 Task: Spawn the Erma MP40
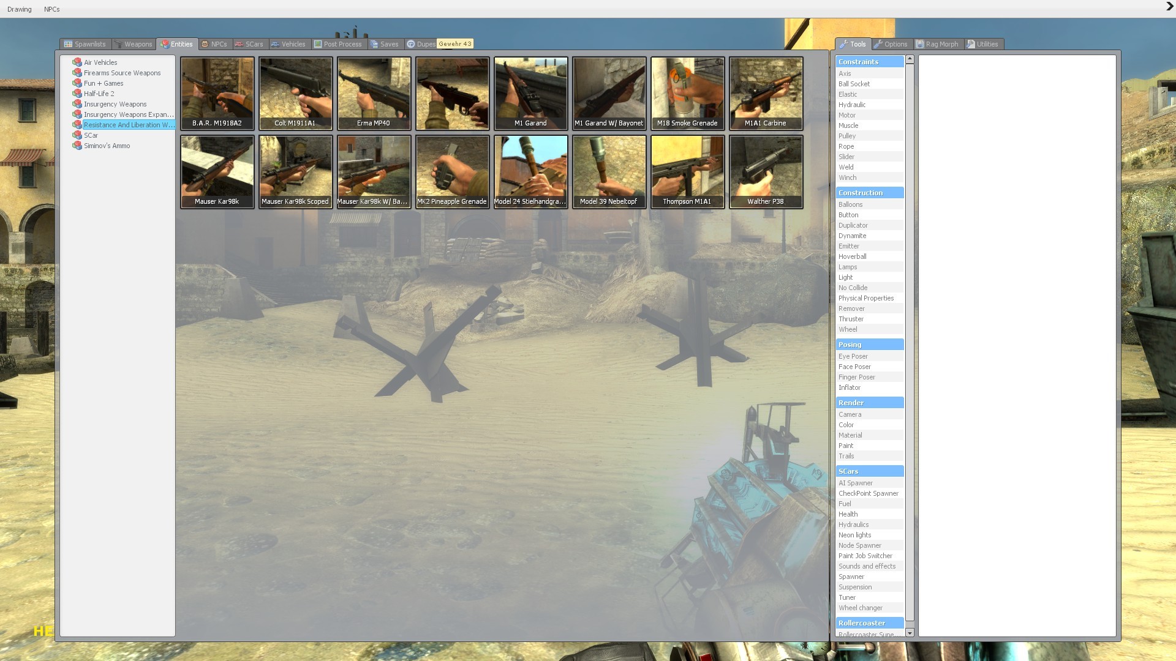(374, 94)
